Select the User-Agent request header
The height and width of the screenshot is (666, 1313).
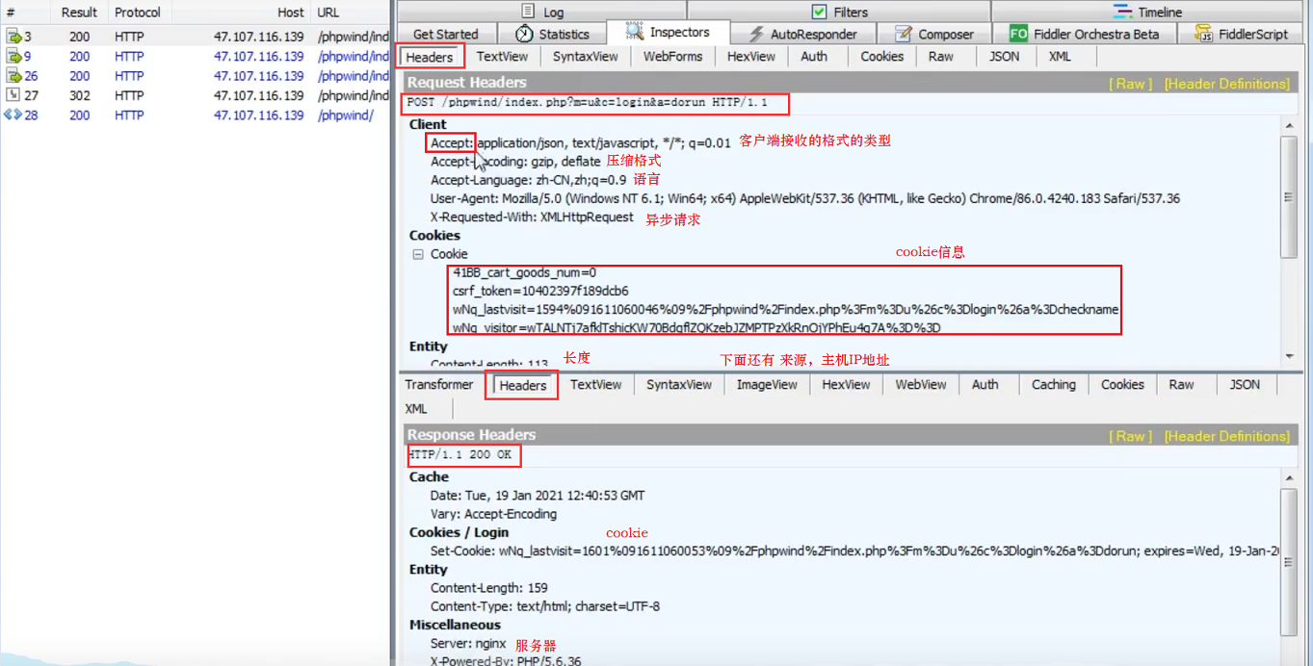pyautogui.click(x=805, y=198)
